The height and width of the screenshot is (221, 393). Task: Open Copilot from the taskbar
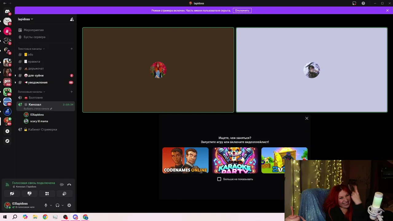click(25, 217)
